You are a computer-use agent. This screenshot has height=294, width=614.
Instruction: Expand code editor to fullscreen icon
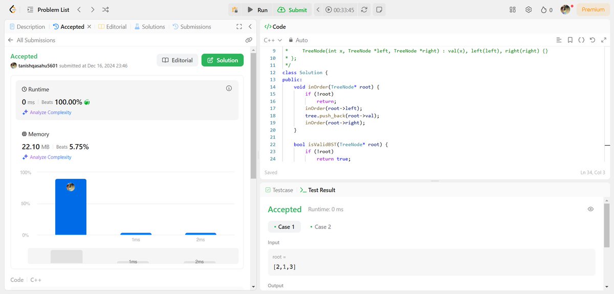604,40
